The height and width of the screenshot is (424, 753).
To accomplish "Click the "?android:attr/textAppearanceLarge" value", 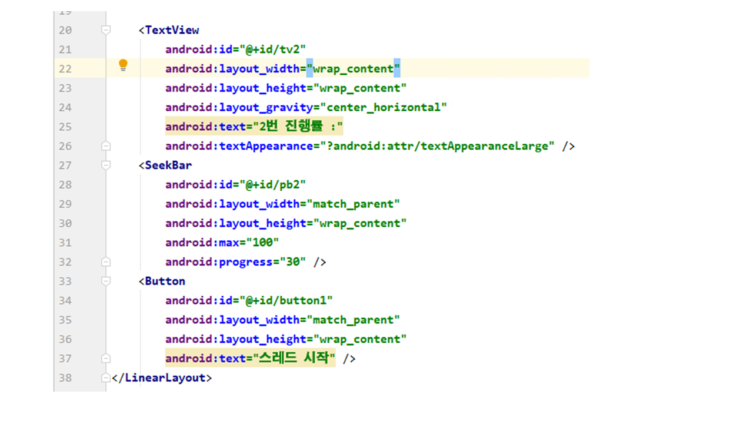I will (x=440, y=146).
